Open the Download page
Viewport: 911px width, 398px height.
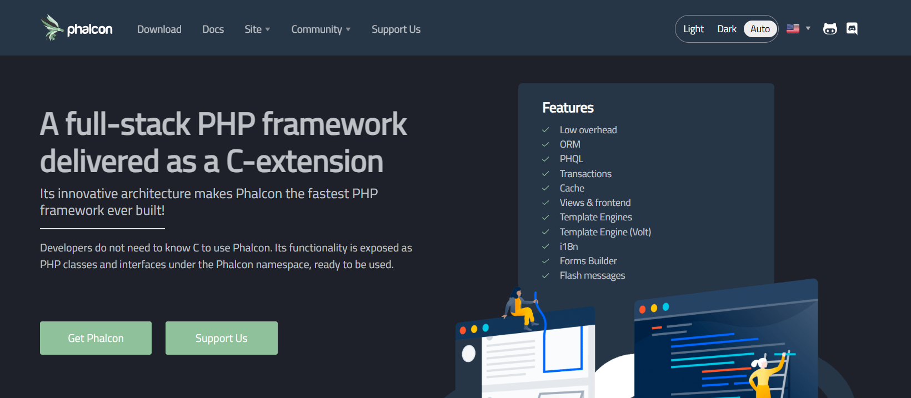coord(159,29)
